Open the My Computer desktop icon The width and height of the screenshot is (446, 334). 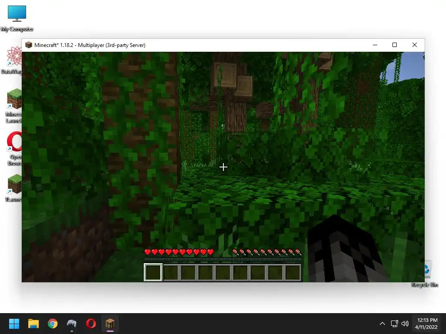point(17,18)
